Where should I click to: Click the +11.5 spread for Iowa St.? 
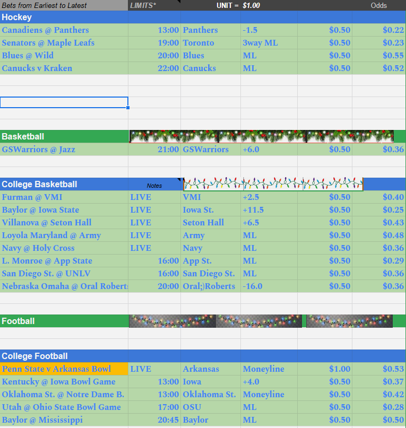coord(269,210)
